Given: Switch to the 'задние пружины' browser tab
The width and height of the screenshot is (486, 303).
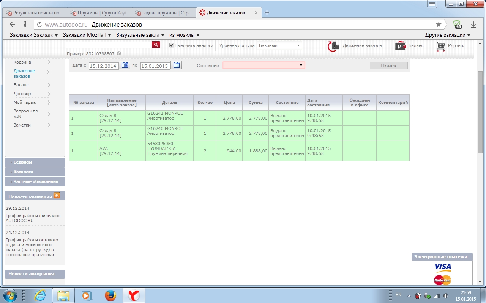Looking at the screenshot, I should tap(165, 12).
